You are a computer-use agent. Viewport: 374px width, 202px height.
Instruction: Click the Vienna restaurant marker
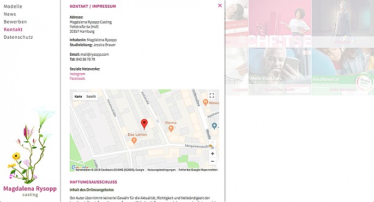coord(171,129)
